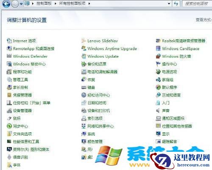The image size is (212, 170).
Task: Click the 文件夹选项 icon
Action: click(9, 134)
